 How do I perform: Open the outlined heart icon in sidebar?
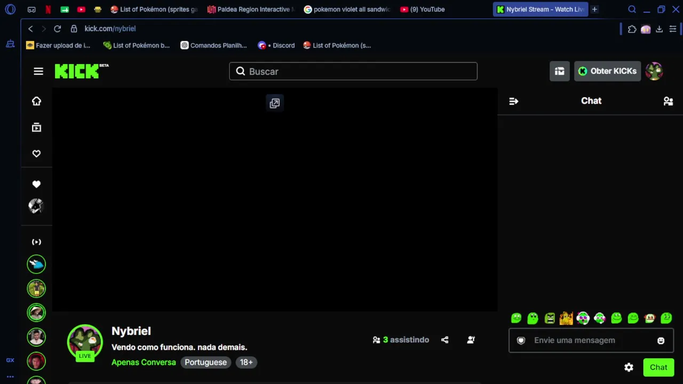click(36, 154)
